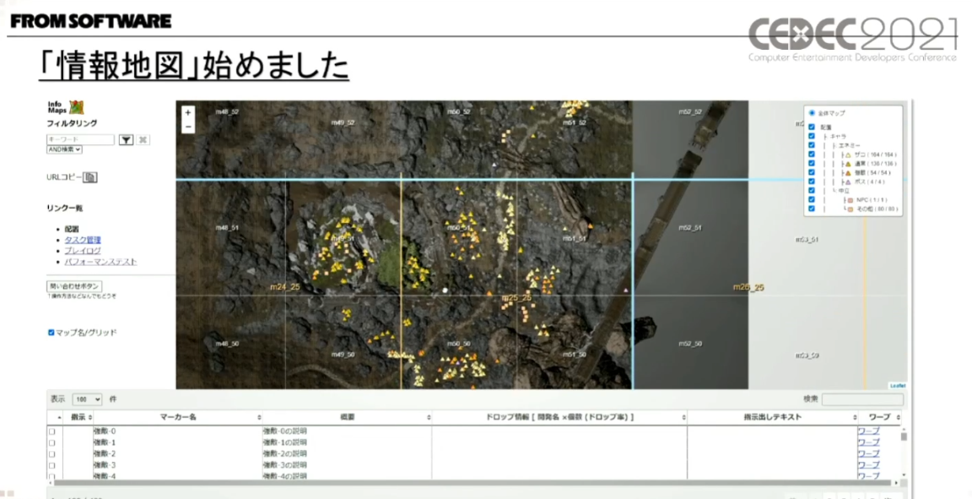Uncheck the 強敵 (54/54) checkbox
972x499 pixels.
812,172
